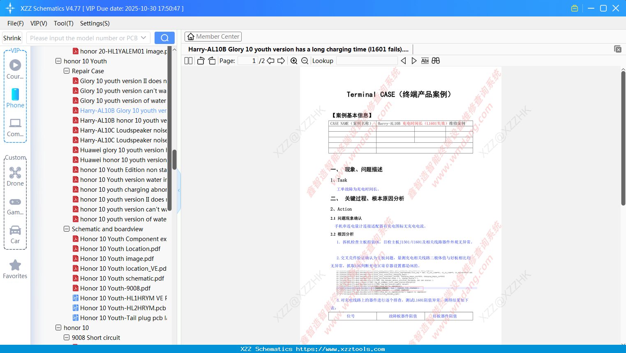Open 'Honor 10 Youth-HL2HRYM.pcb' boardview
The width and height of the screenshot is (626, 353).
point(120,308)
